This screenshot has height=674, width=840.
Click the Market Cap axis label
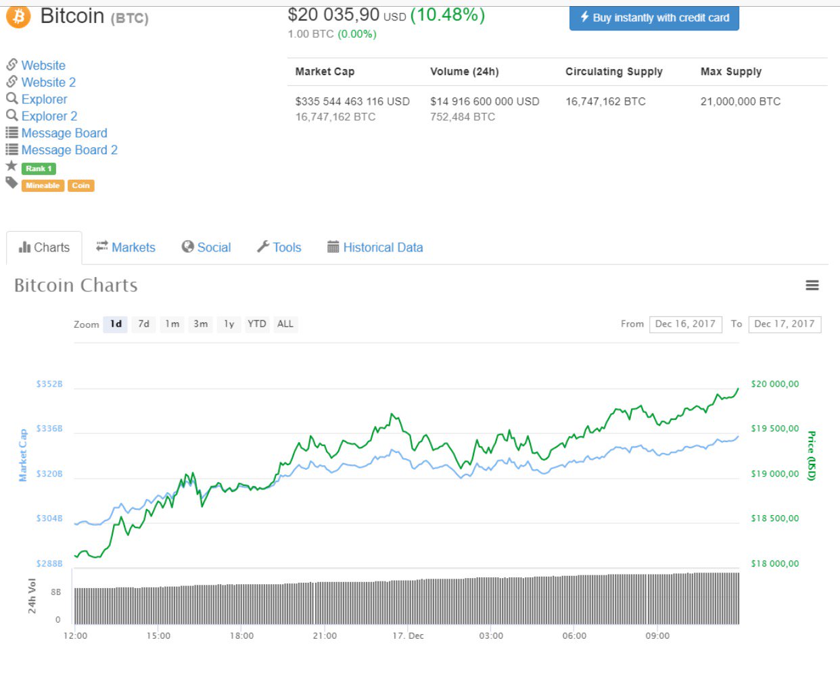23,455
